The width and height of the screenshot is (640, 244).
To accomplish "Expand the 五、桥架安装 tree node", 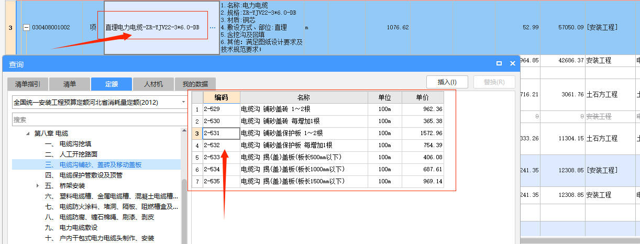I will coord(37,186).
